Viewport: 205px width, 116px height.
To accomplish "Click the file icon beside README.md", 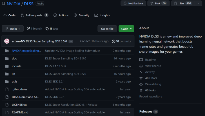I will tap(7, 112).
